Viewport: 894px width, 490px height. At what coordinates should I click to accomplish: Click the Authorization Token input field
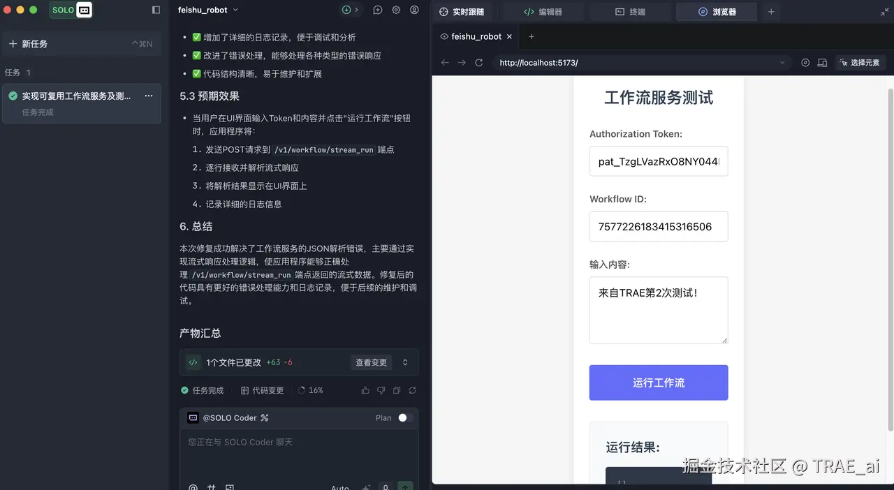pos(659,161)
